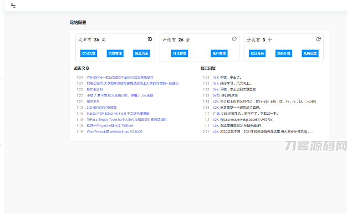The width and height of the screenshot is (347, 214).
Task: Open the 人生倒计时 Joe主题 article
Action: point(120,95)
